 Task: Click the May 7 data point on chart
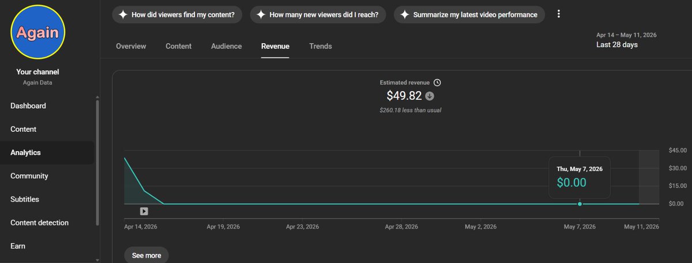pos(580,204)
